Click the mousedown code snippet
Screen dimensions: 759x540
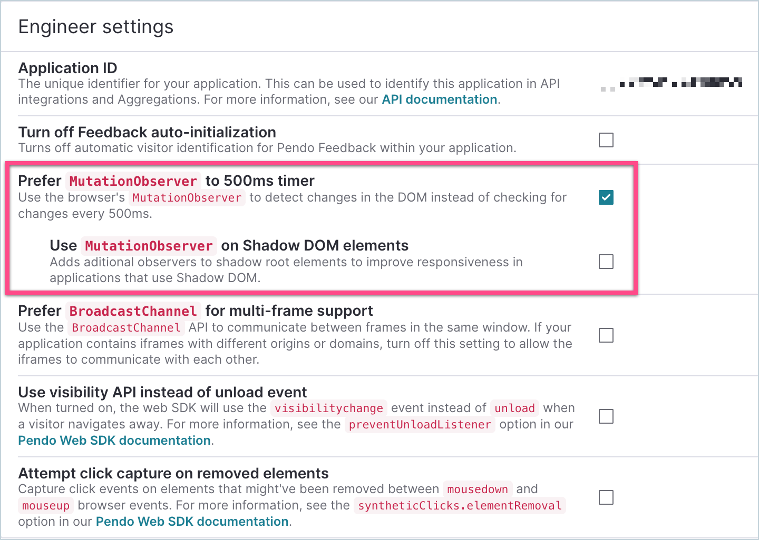pyautogui.click(x=477, y=489)
